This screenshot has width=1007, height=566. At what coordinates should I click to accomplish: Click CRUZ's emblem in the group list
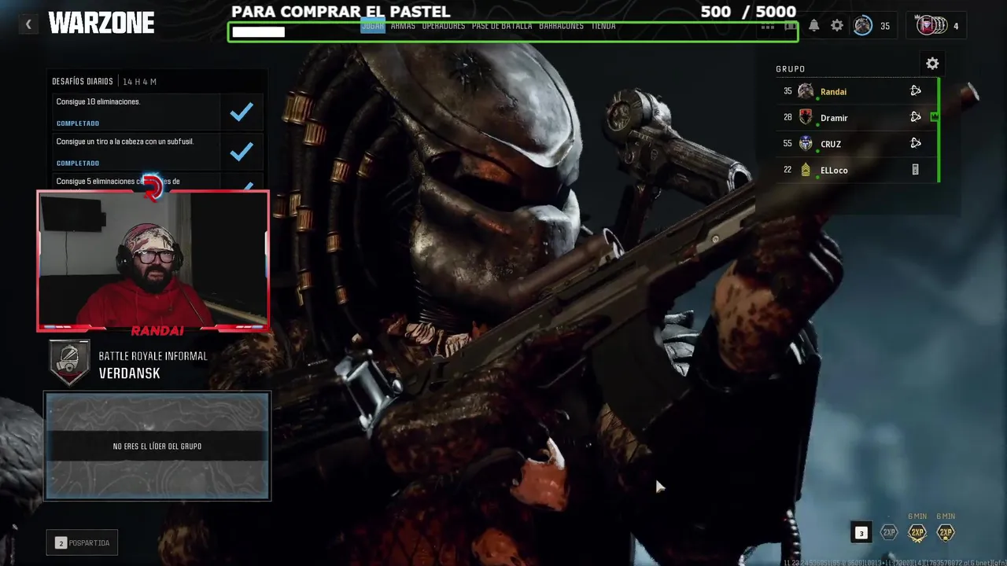(x=806, y=143)
